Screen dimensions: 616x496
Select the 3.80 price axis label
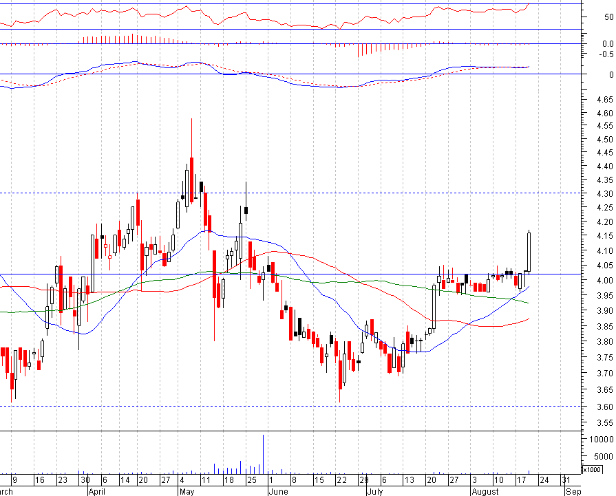[x=604, y=342]
